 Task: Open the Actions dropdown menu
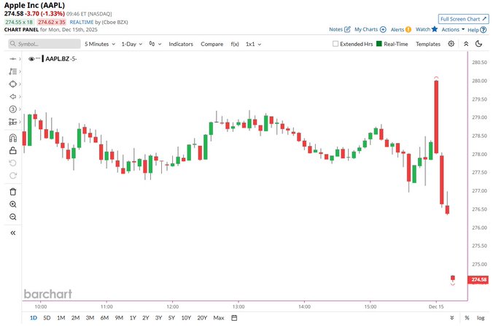(x=453, y=29)
